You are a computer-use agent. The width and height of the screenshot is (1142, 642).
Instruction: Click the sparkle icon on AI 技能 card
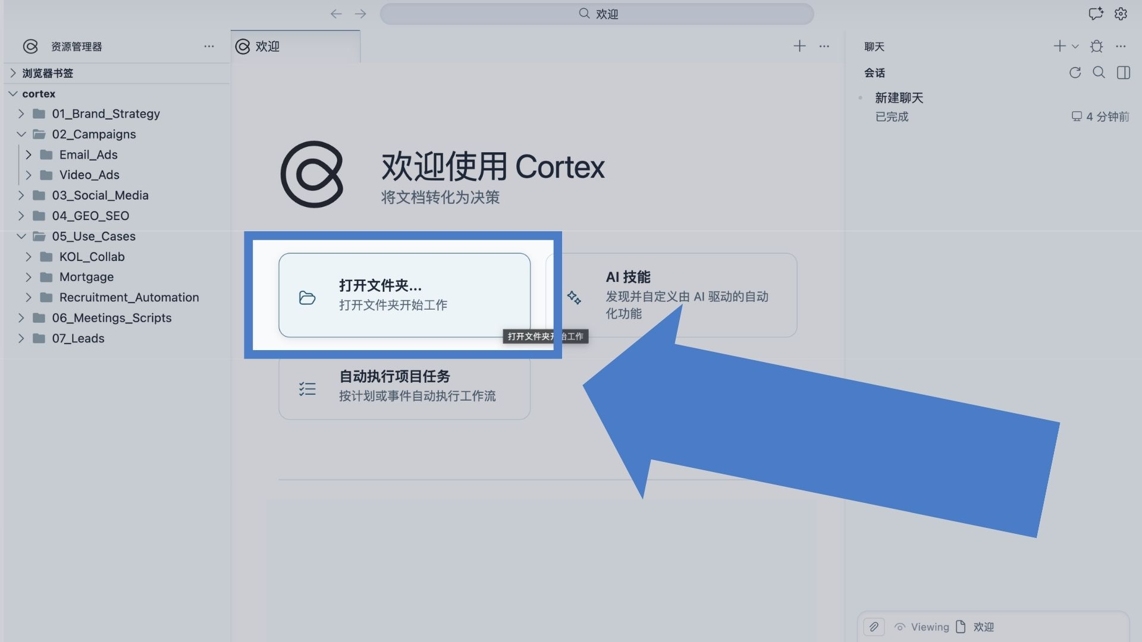pos(574,297)
